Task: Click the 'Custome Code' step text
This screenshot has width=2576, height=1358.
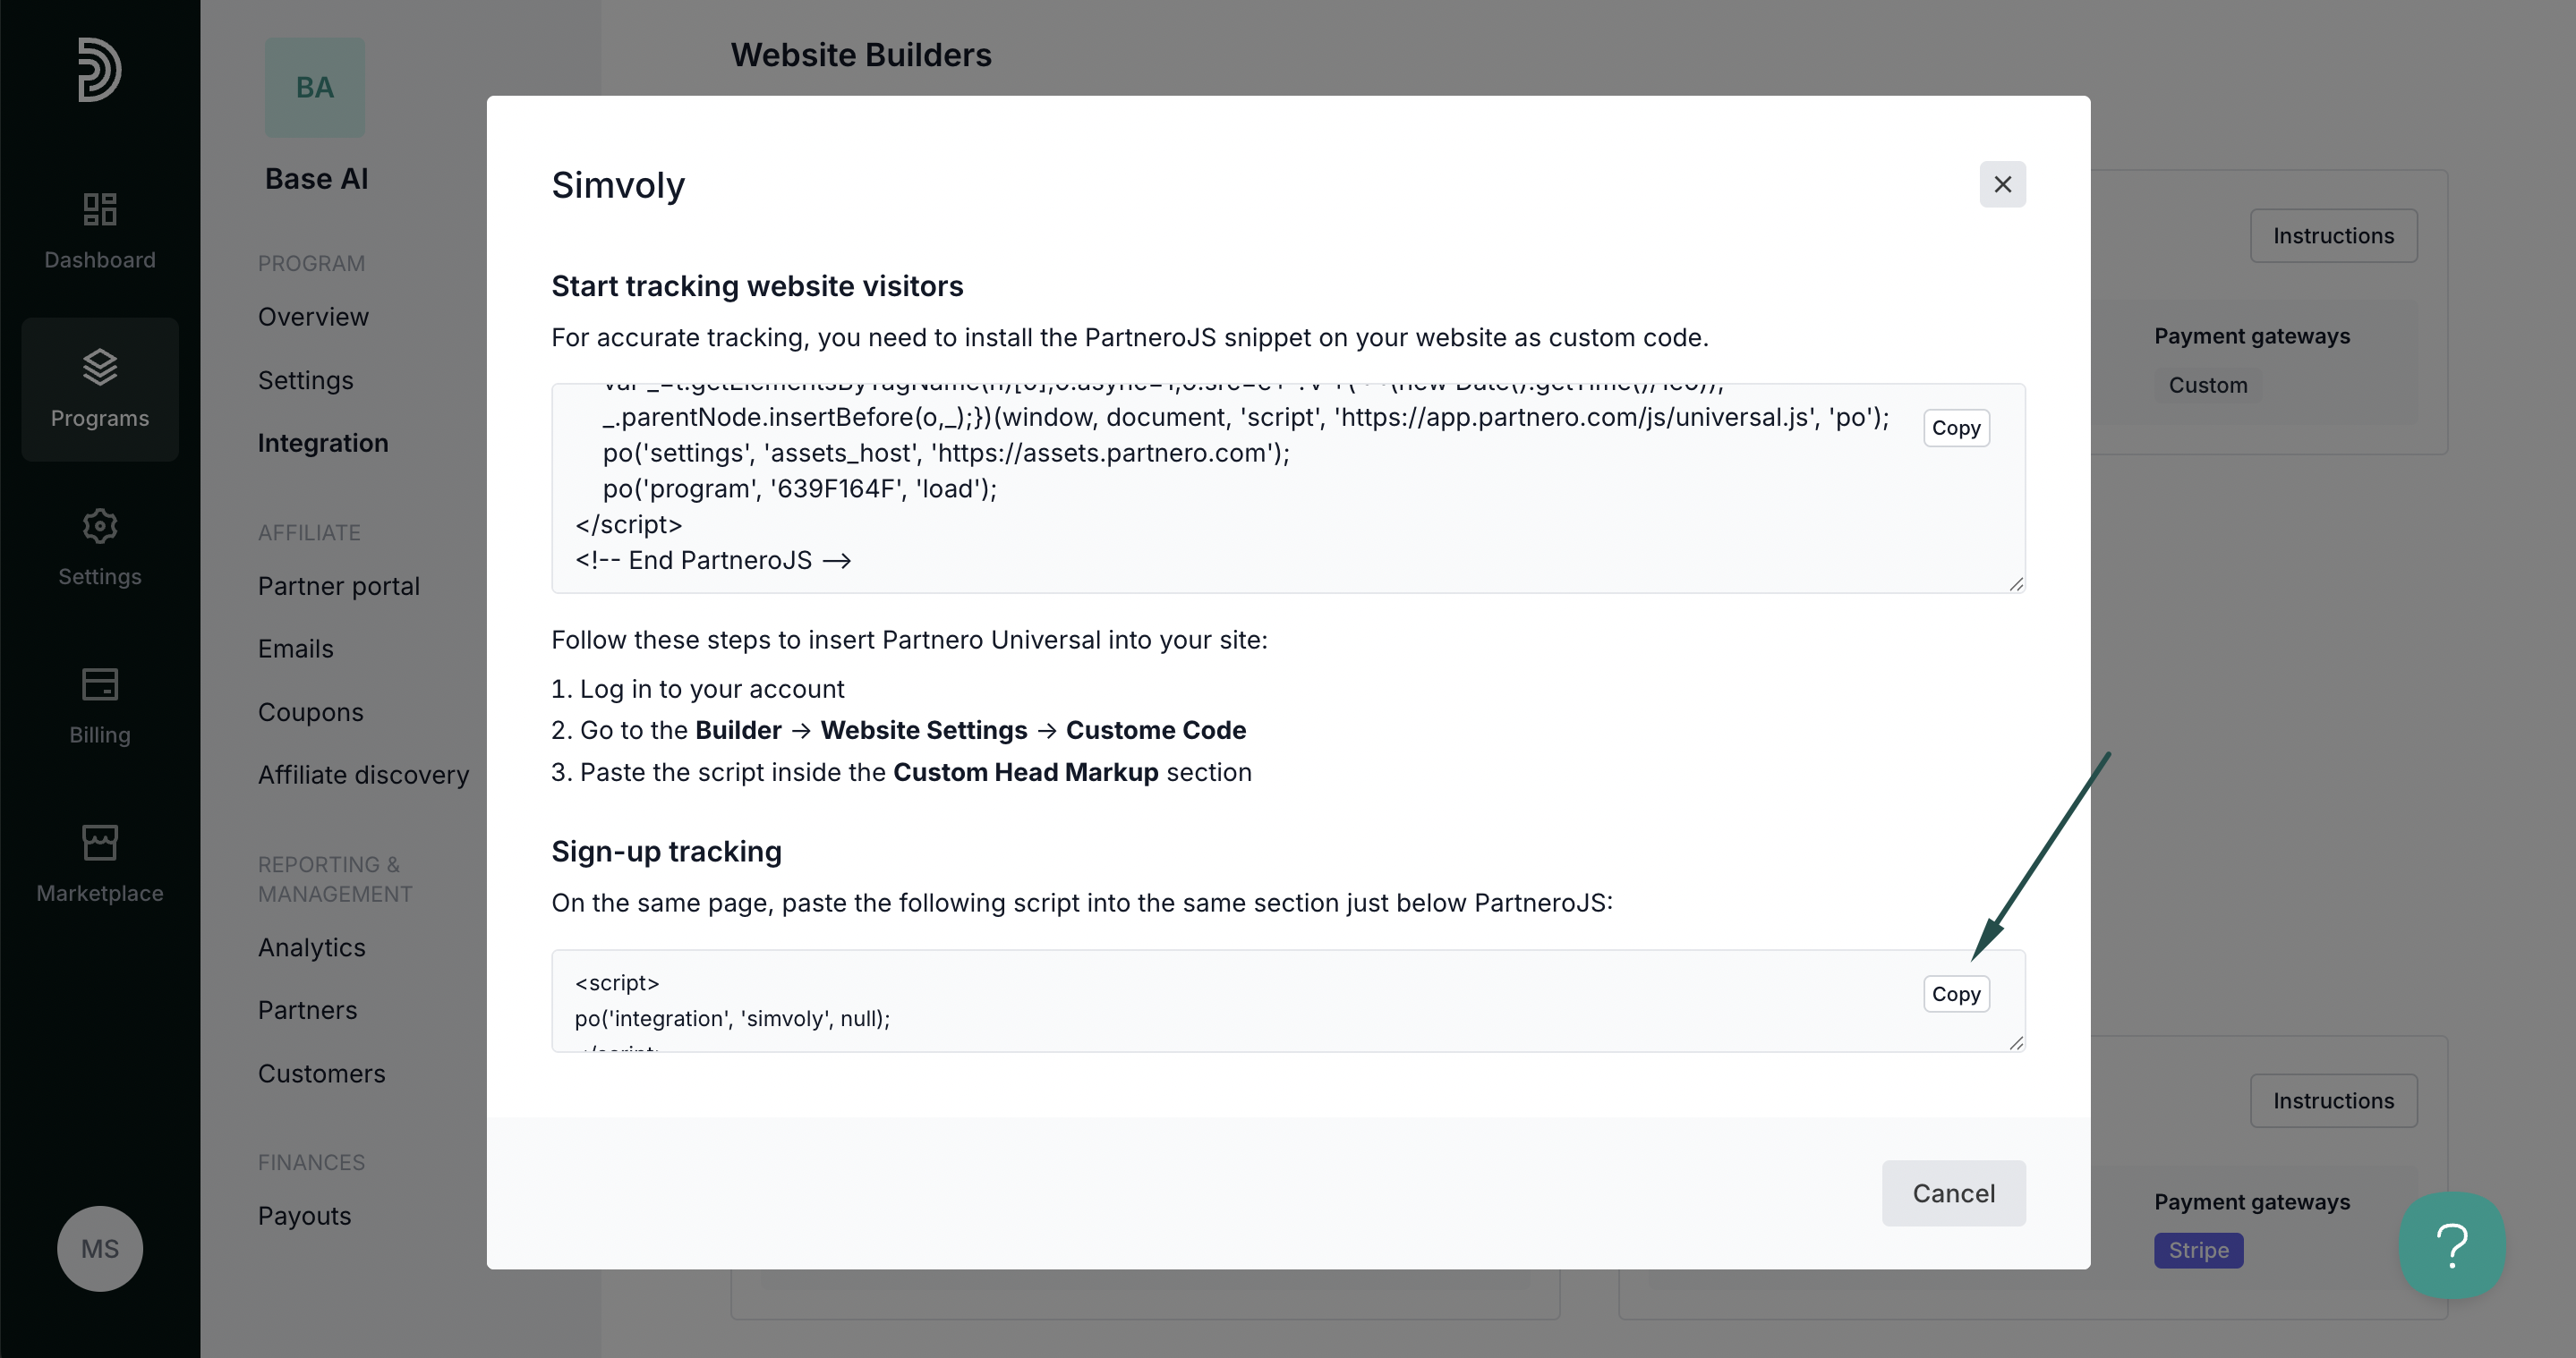Action: click(x=1155, y=729)
